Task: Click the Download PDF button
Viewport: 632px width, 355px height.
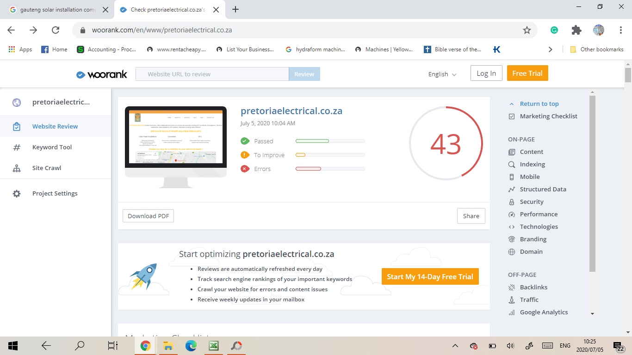Action: 148,216
